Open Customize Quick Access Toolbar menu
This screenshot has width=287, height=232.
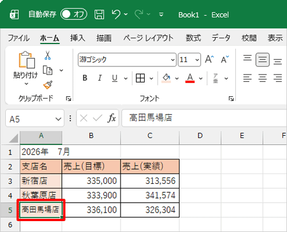[161, 14]
